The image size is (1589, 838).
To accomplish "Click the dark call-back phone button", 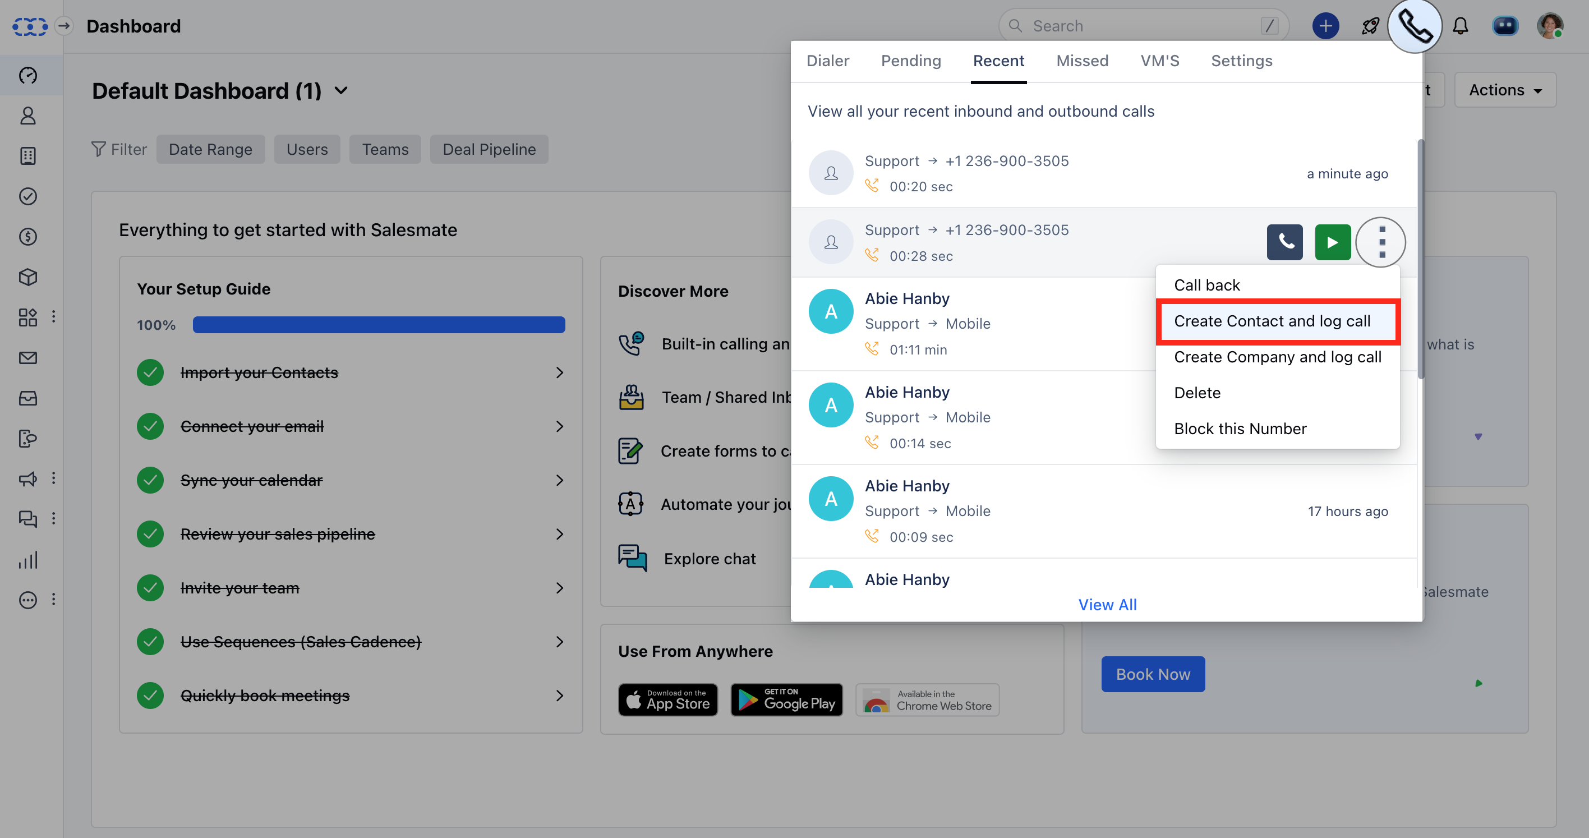I will click(x=1284, y=242).
